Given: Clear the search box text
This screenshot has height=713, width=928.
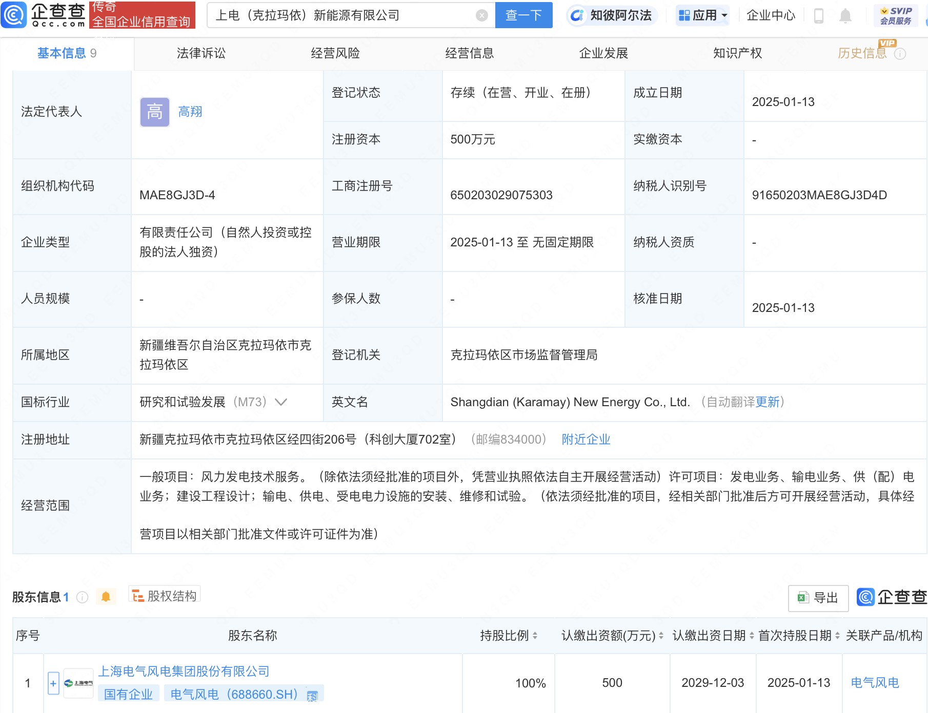Looking at the screenshot, I should click(481, 15).
